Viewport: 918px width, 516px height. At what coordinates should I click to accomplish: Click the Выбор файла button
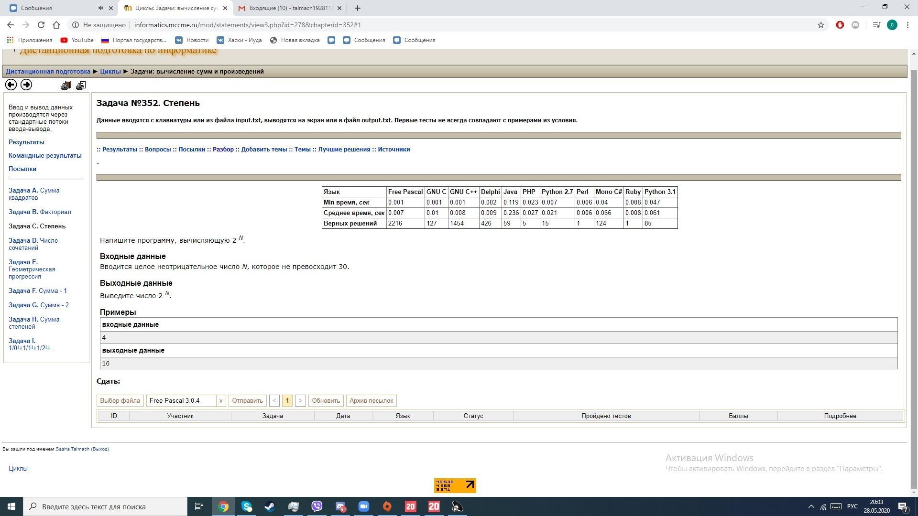tap(120, 400)
